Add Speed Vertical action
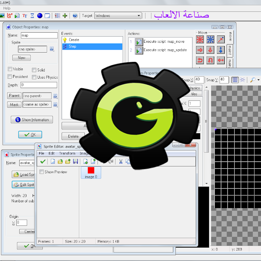261x261 pixels. (210, 50)
